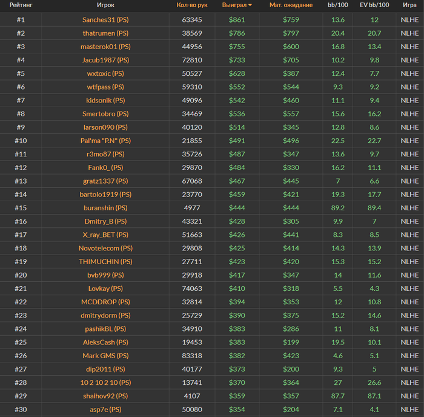Click hands count 4977
This screenshot has width=424, height=417.
pyautogui.click(x=192, y=208)
